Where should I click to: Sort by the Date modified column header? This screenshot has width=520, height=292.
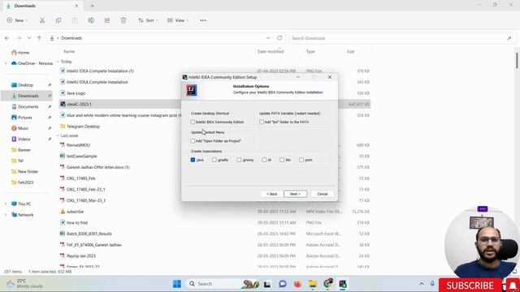point(271,52)
